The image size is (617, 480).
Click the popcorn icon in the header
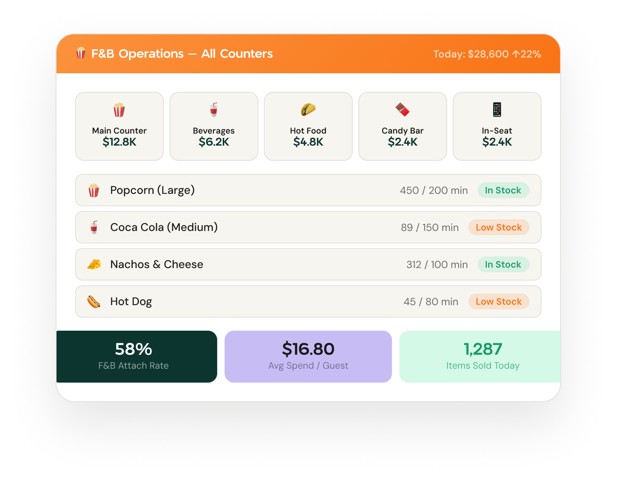point(81,53)
